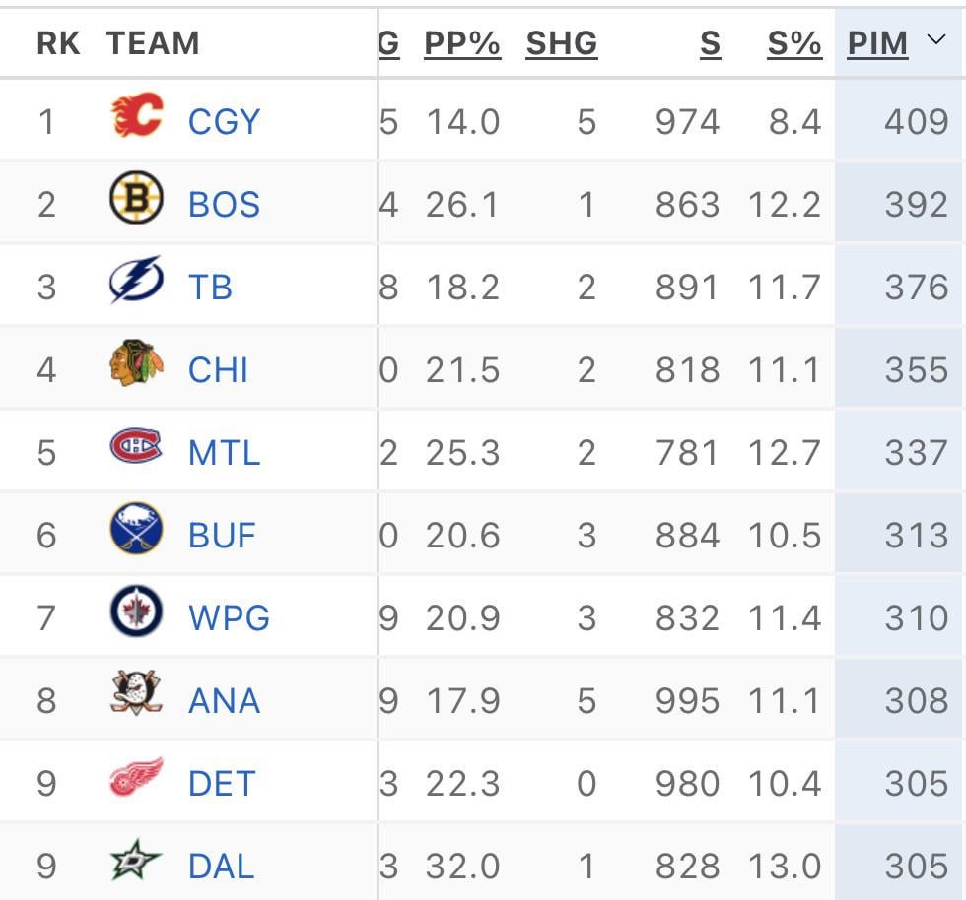Sort teams by shots using S header
Image resolution: width=966 pixels, height=900 pixels.
click(709, 43)
